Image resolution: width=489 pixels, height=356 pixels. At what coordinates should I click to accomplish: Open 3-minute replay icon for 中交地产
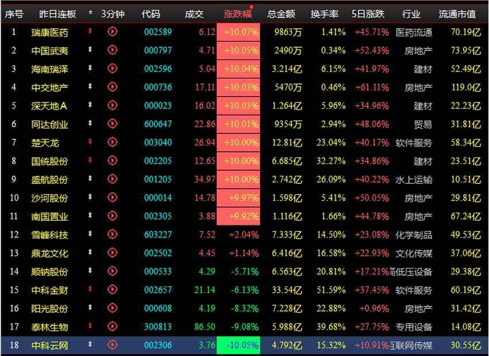click(112, 87)
